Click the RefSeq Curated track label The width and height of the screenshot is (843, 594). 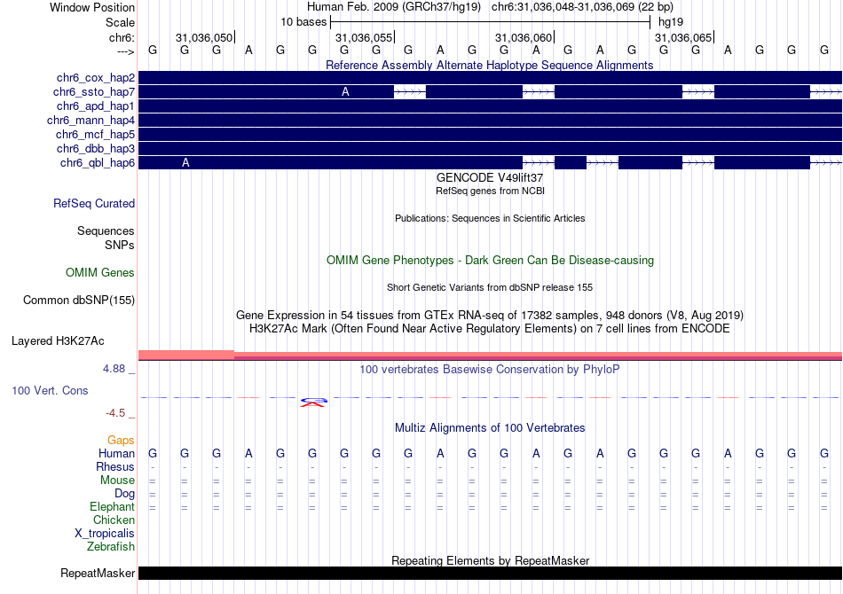(94, 204)
